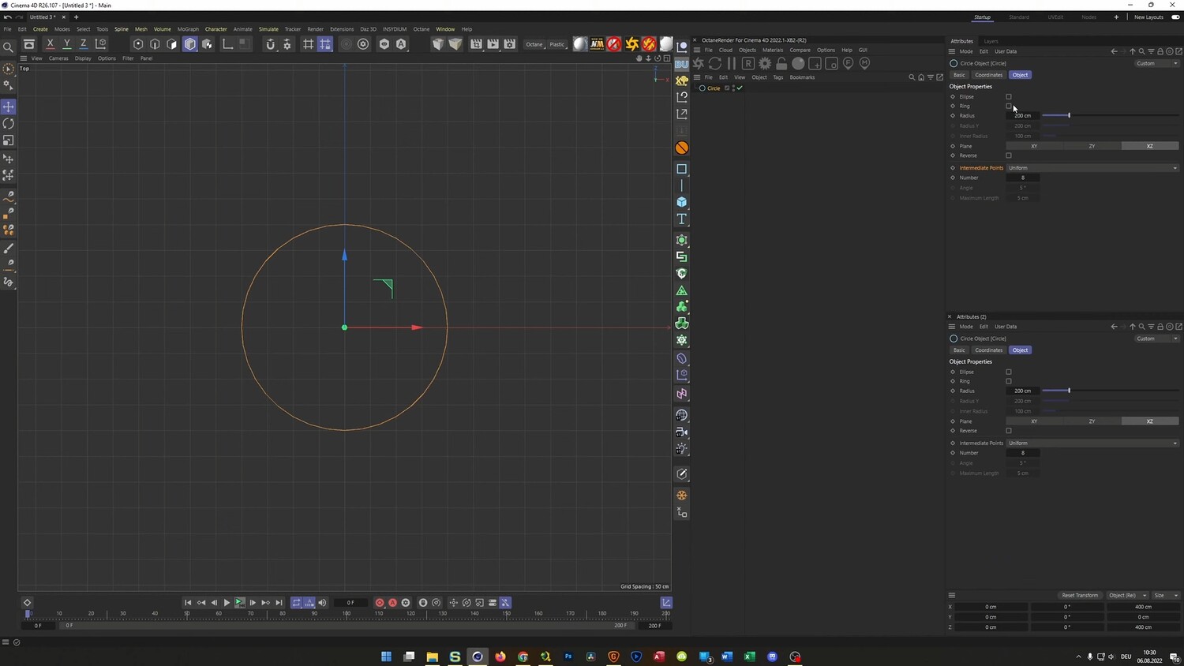Add a Light object from palette

(x=682, y=449)
